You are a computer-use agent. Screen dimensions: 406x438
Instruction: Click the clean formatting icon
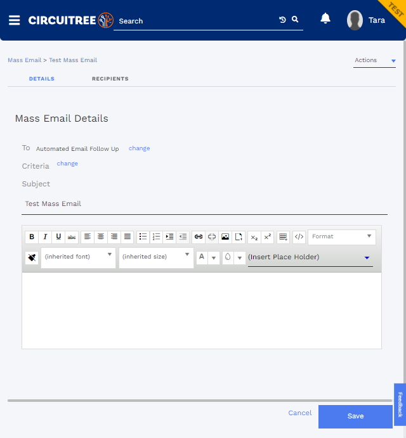click(32, 257)
